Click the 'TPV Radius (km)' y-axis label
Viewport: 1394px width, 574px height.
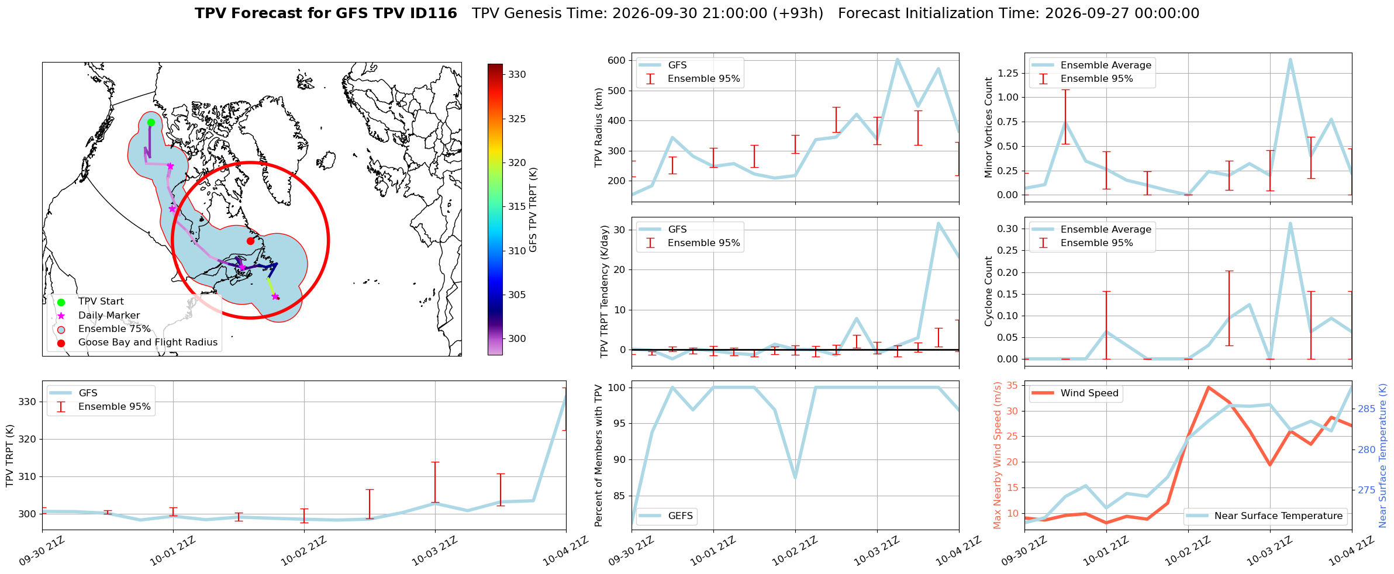pos(598,127)
